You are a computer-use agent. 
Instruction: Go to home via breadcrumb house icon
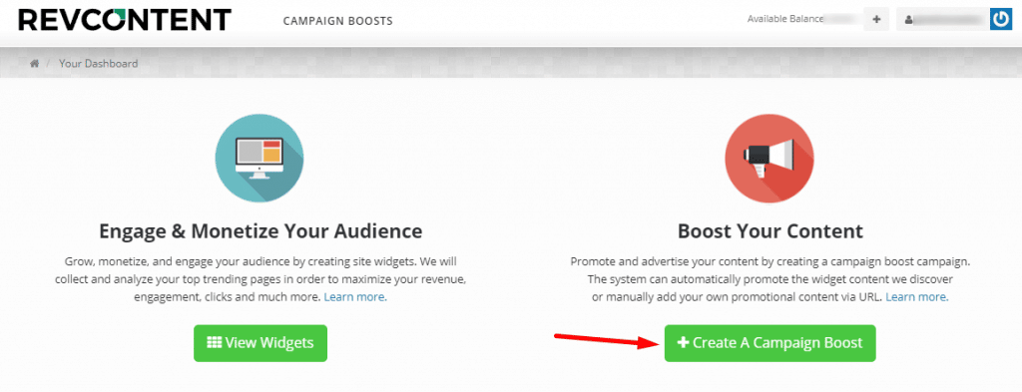(x=34, y=63)
